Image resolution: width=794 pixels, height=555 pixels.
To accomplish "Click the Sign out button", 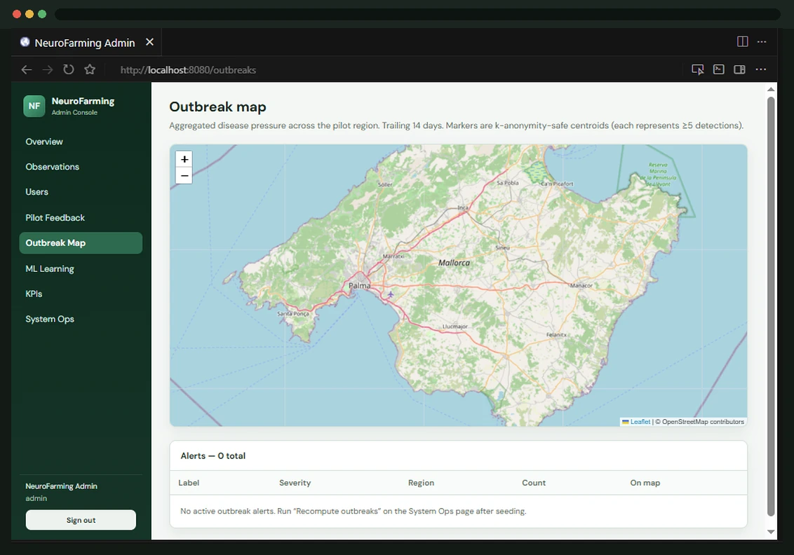I will click(81, 519).
